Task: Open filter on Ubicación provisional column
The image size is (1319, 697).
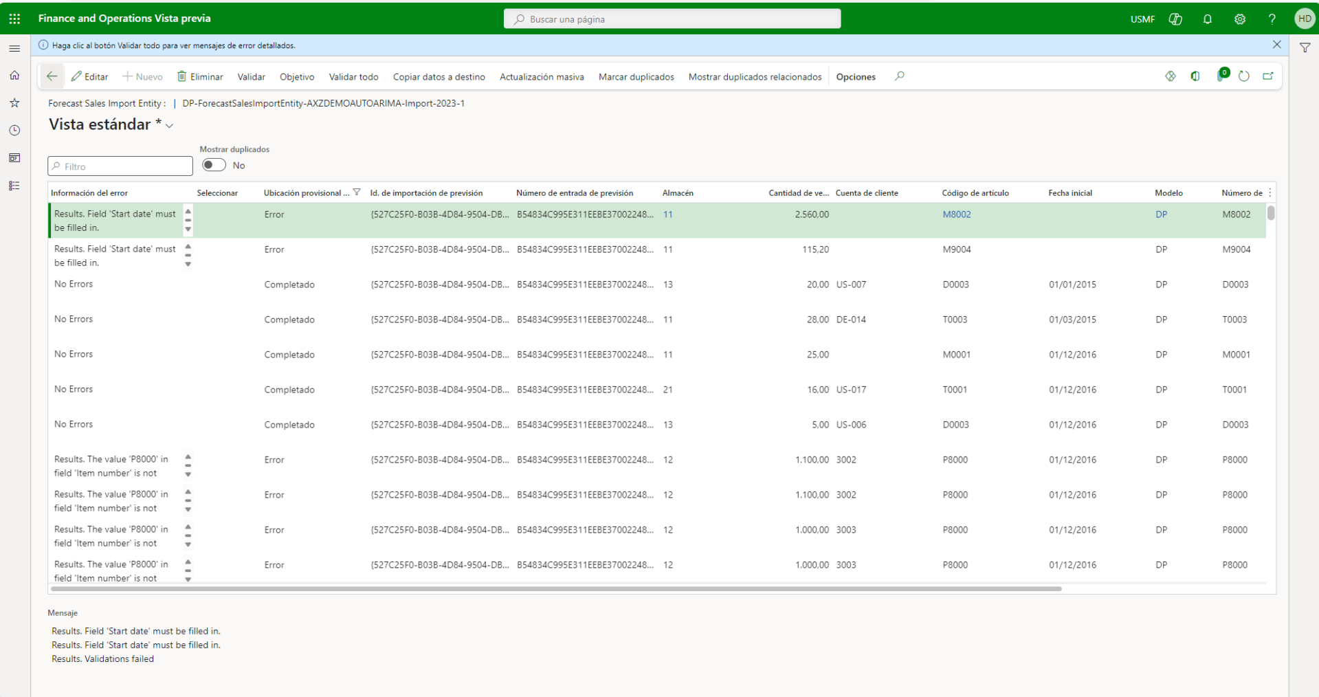Action: [x=357, y=192]
